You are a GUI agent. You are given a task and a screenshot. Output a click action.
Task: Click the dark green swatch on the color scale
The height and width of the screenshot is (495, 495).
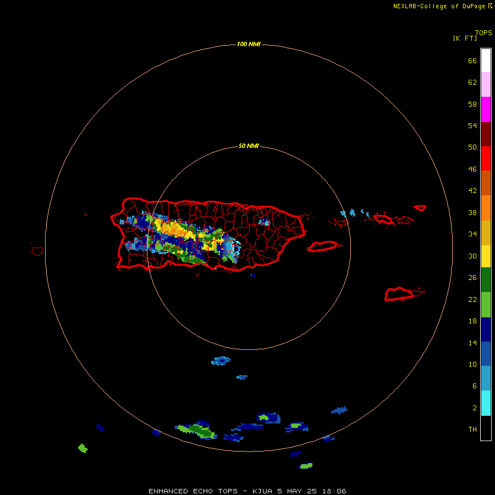pos(486,280)
